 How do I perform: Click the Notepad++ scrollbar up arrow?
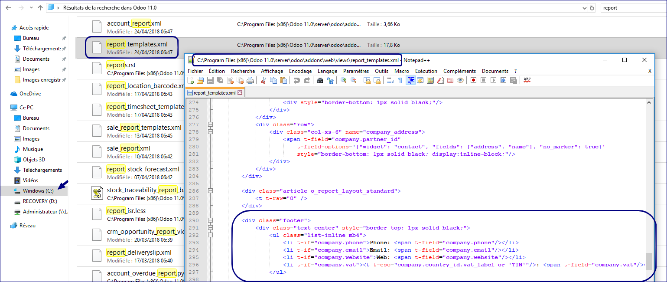(x=649, y=102)
